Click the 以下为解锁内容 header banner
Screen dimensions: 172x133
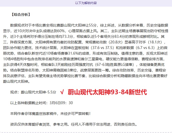[x=86, y=3]
